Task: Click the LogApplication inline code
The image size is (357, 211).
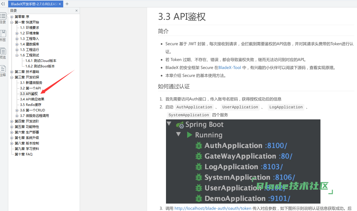Action: click(x=286, y=107)
